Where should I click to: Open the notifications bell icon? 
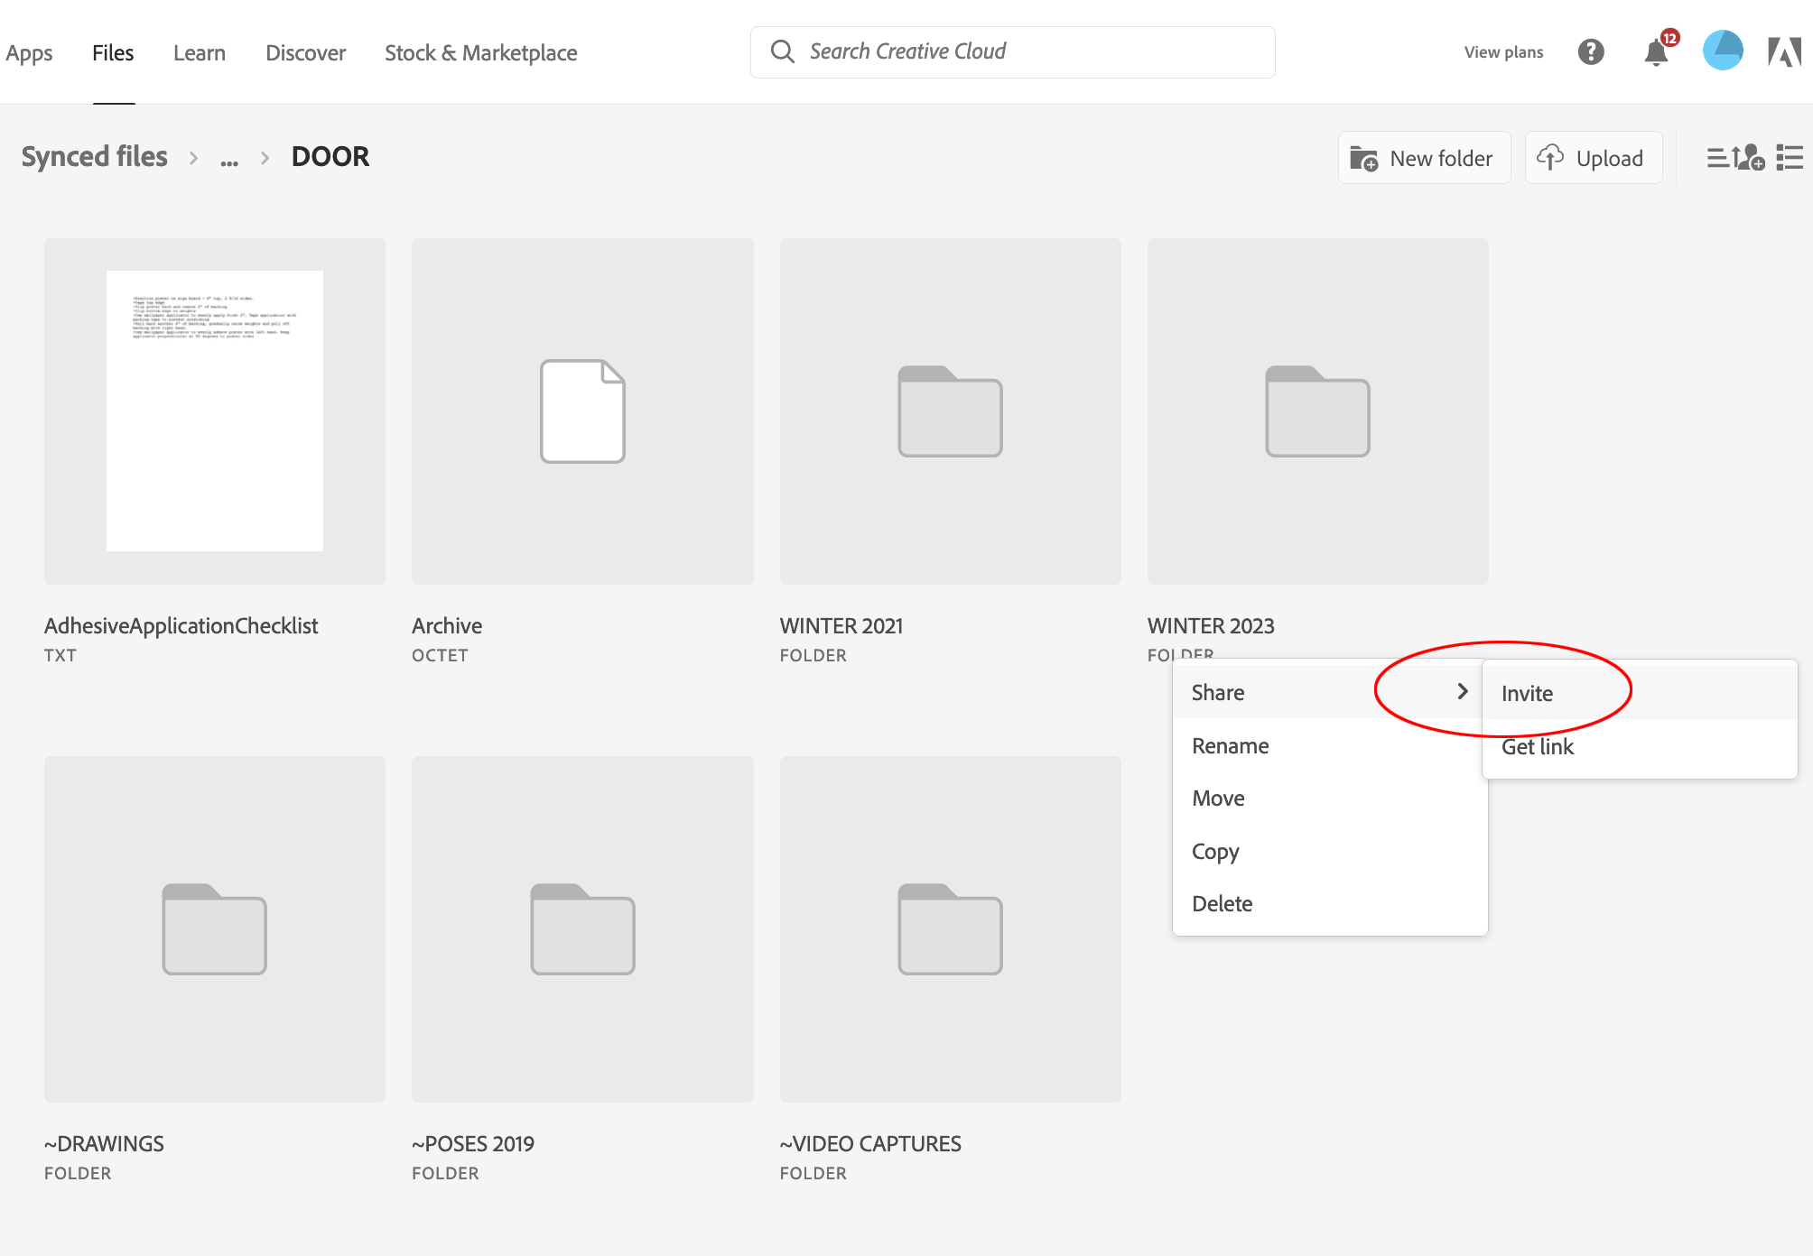(x=1657, y=52)
